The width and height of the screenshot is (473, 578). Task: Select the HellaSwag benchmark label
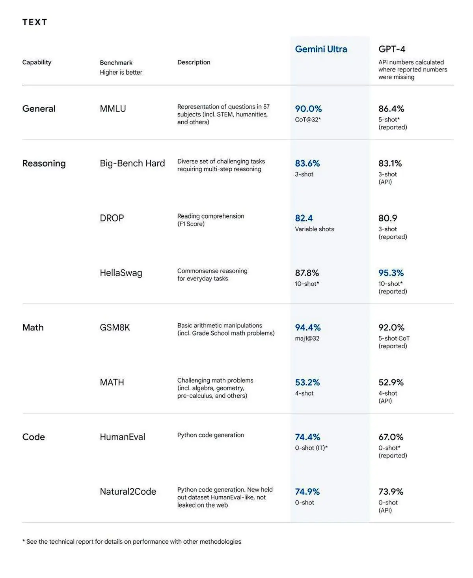click(x=121, y=273)
